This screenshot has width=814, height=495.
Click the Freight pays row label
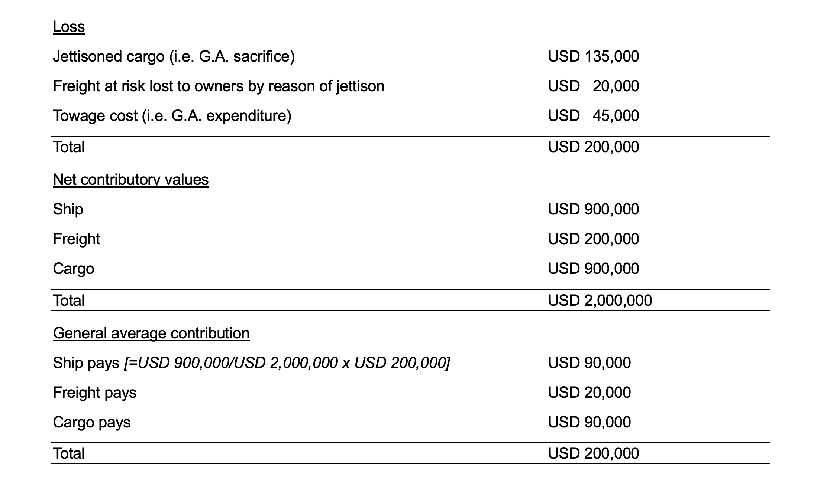point(95,393)
